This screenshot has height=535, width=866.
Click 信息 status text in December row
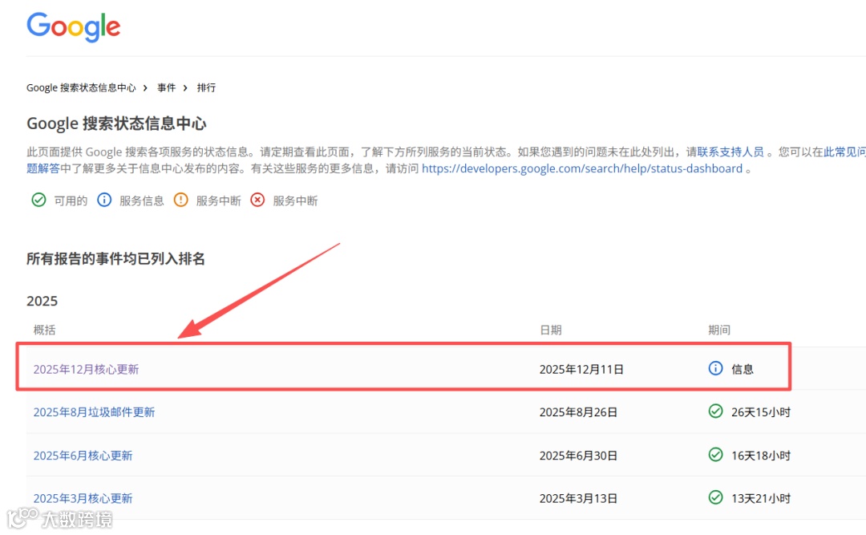click(x=743, y=369)
